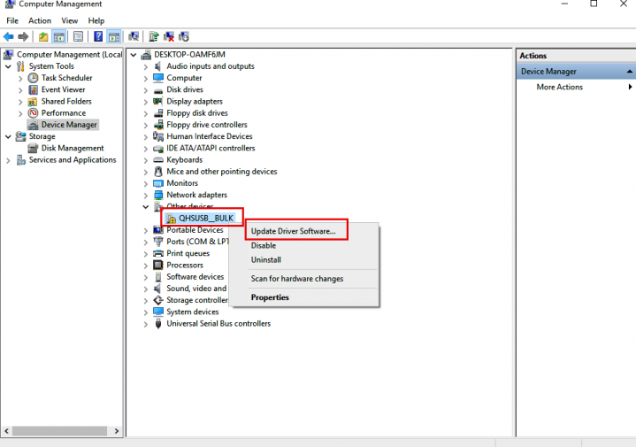This screenshot has height=447, width=636.
Task: Open Task Scheduler in the left tree
Action: (66, 78)
